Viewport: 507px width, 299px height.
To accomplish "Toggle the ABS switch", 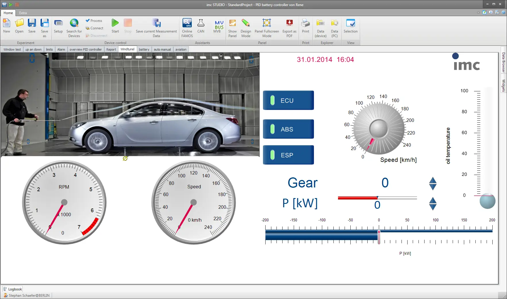I will click(x=288, y=129).
